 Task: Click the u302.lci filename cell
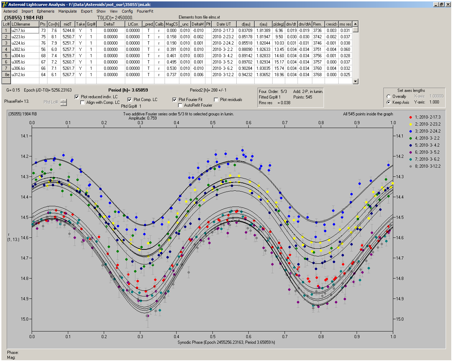25,49
